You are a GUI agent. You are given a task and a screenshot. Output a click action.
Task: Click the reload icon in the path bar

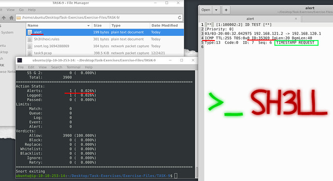(x=180, y=18)
